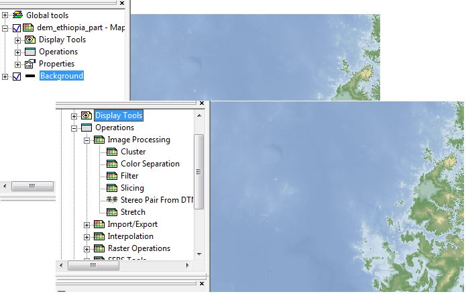Expand the Global tools node
Screen dimensions: 466x294
[x=5, y=15]
